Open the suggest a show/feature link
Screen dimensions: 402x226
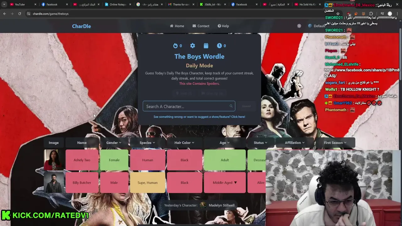(x=199, y=117)
